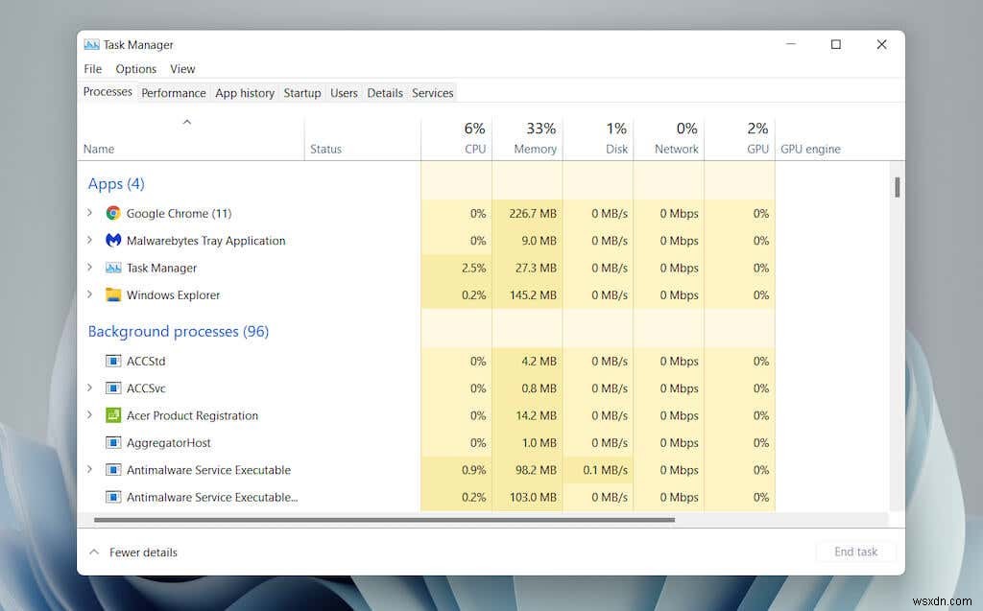
Task: Click the Task Manager title bar icon
Action: click(91, 44)
